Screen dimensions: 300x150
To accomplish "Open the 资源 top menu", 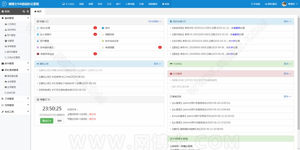I will tap(91, 4).
